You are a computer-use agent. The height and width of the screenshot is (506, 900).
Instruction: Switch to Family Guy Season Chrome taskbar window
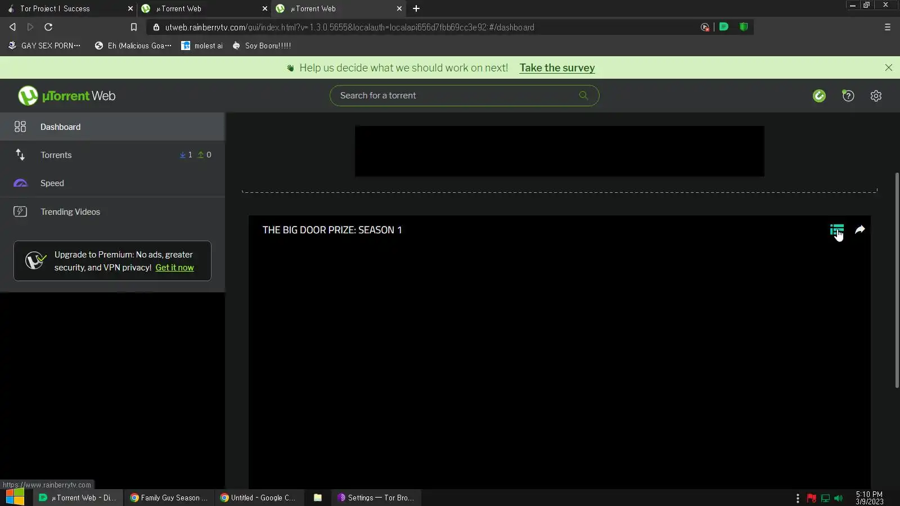[169, 498]
